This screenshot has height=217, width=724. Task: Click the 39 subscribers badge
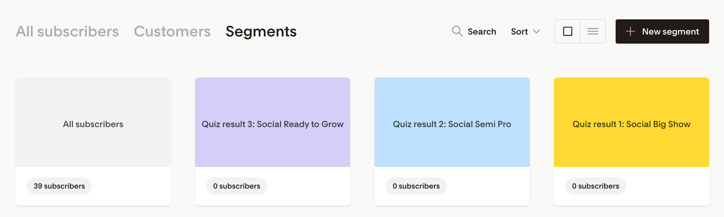(59, 186)
